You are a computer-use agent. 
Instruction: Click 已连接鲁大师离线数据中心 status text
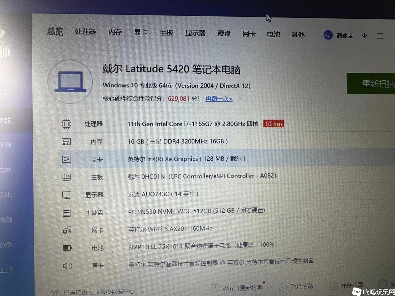(x=99, y=292)
